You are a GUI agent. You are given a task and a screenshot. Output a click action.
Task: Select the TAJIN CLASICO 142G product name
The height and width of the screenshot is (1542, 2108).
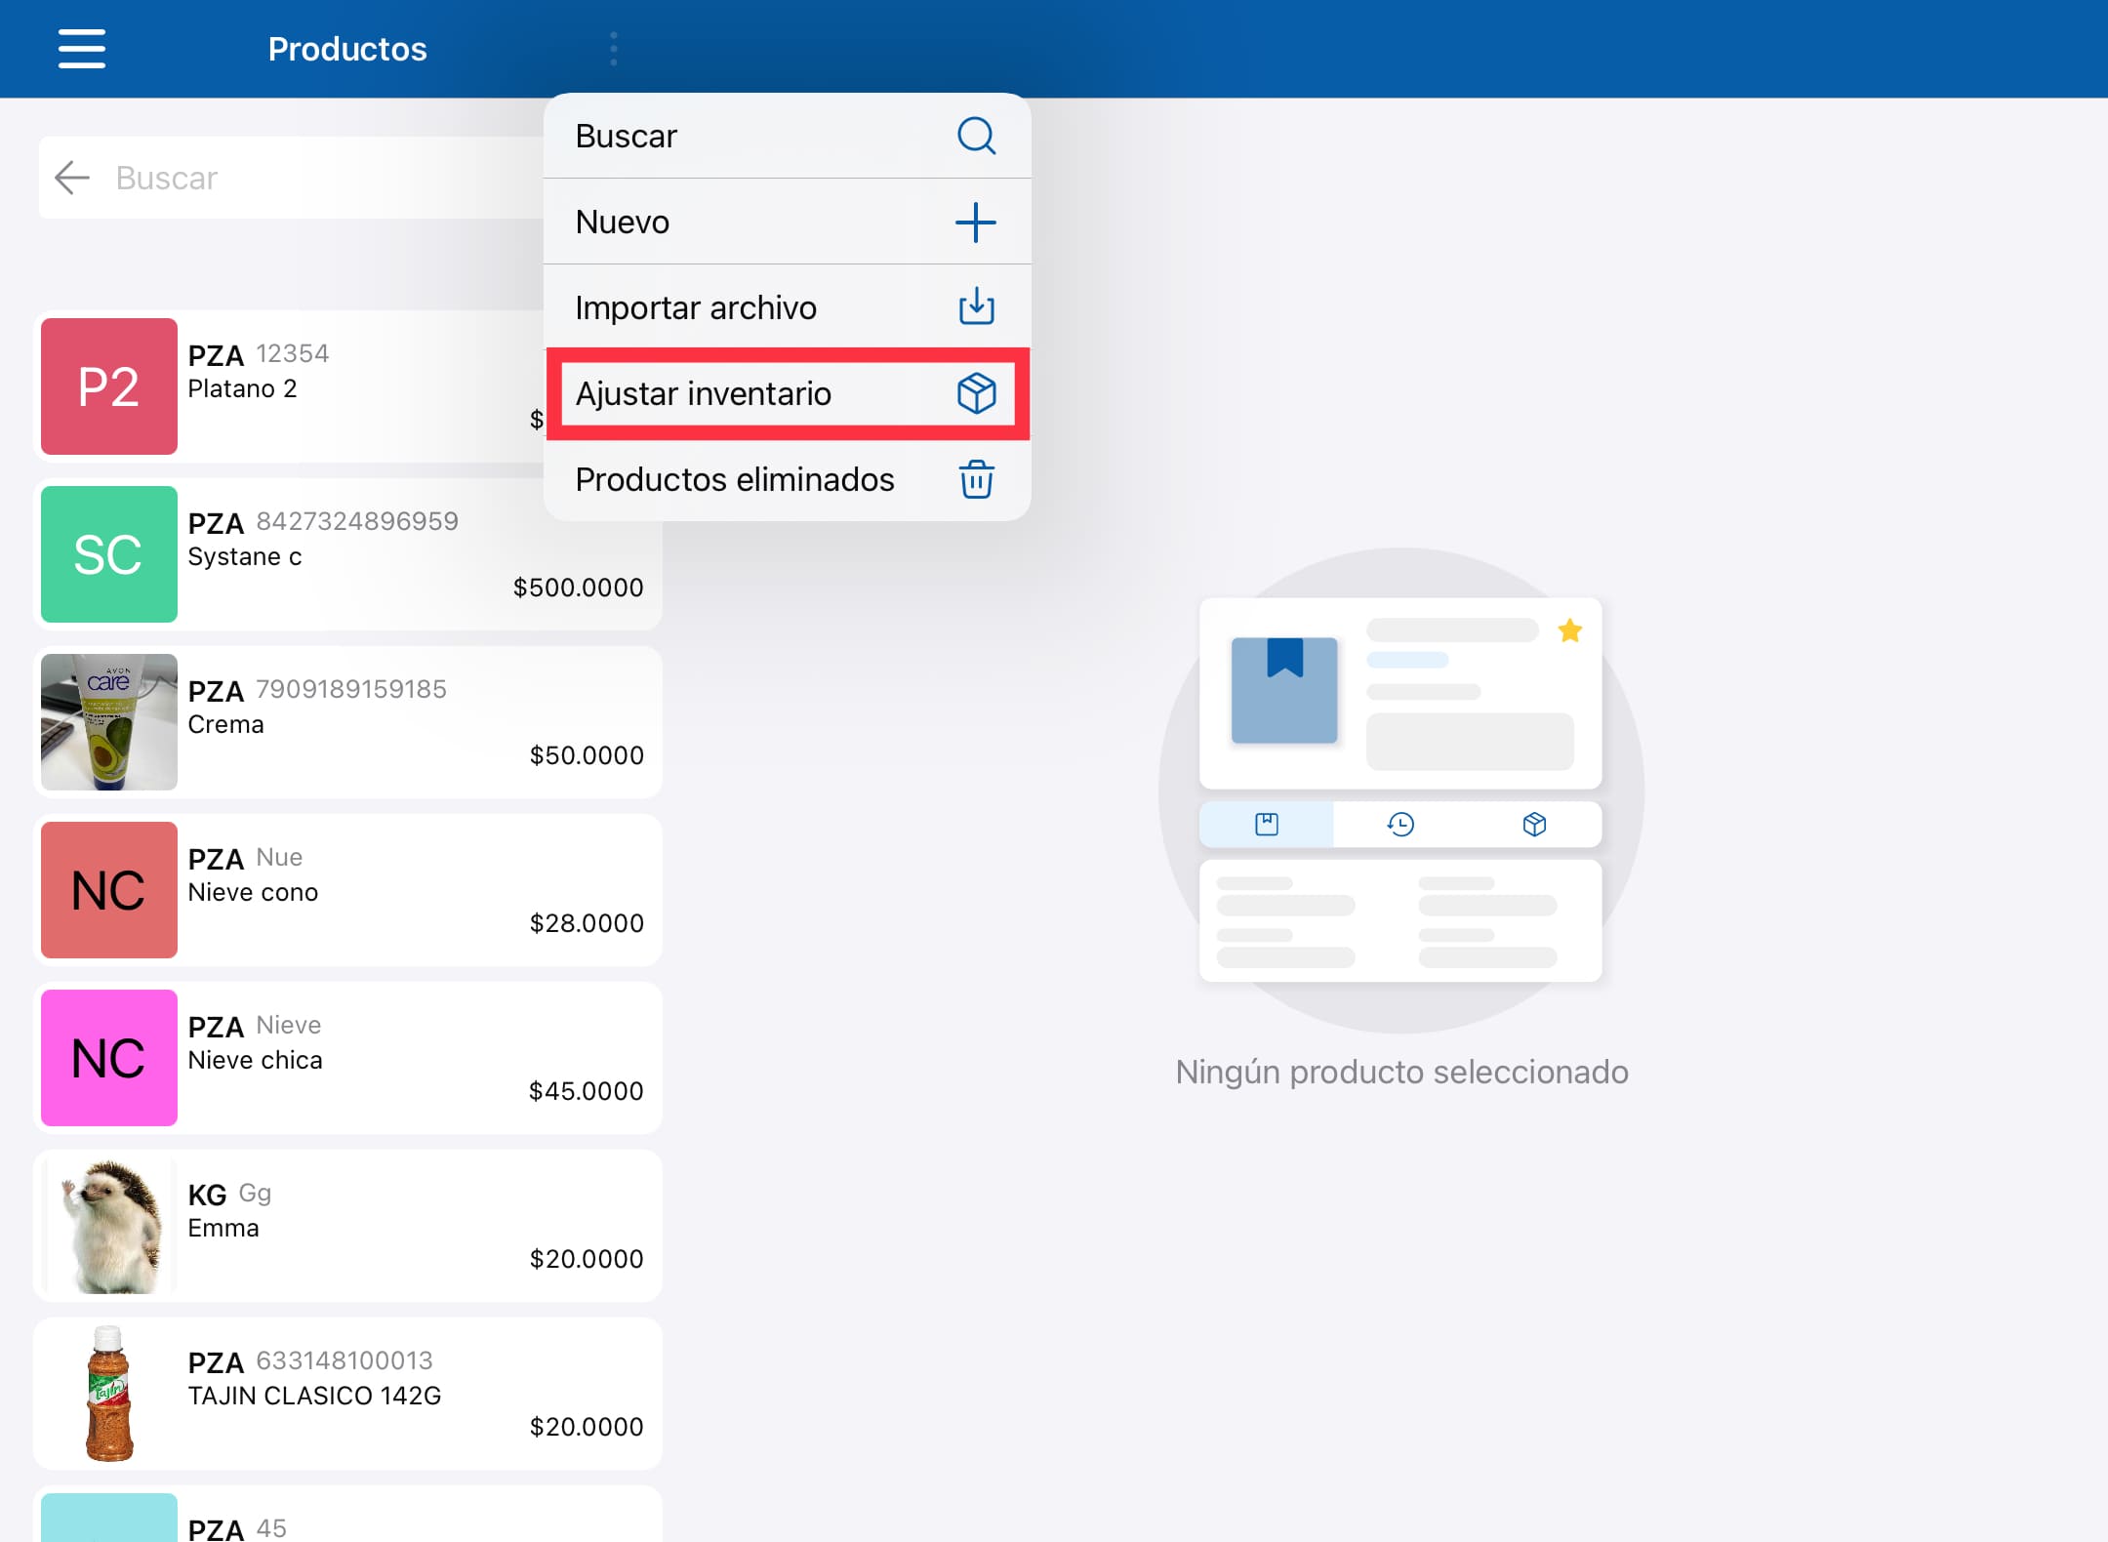point(314,1396)
